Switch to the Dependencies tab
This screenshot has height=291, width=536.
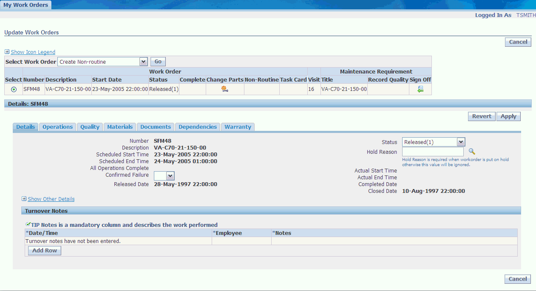[x=198, y=127]
